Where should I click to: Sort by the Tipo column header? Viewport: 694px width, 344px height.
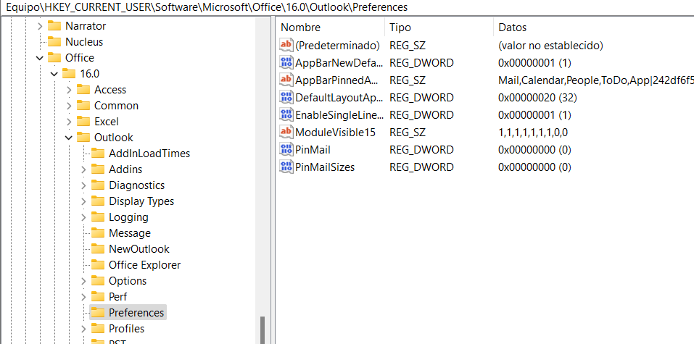439,28
